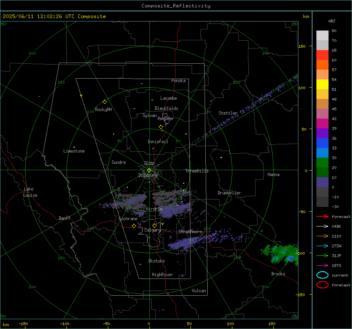Select the Hanna label
This screenshot has height=329, width=352.
tap(273, 174)
